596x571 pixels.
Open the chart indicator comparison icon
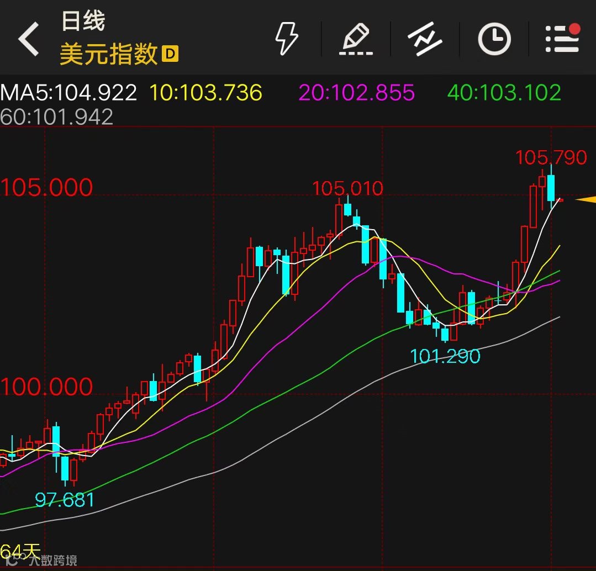click(x=425, y=39)
